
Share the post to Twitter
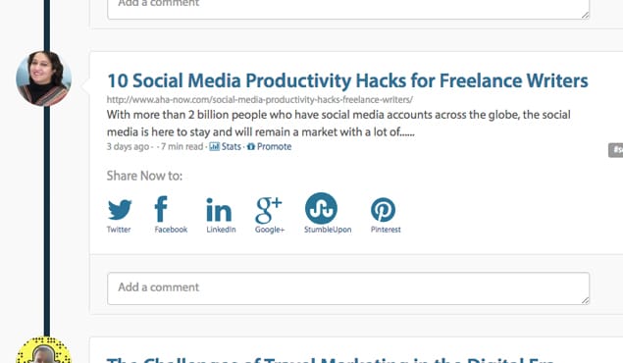[119, 209]
